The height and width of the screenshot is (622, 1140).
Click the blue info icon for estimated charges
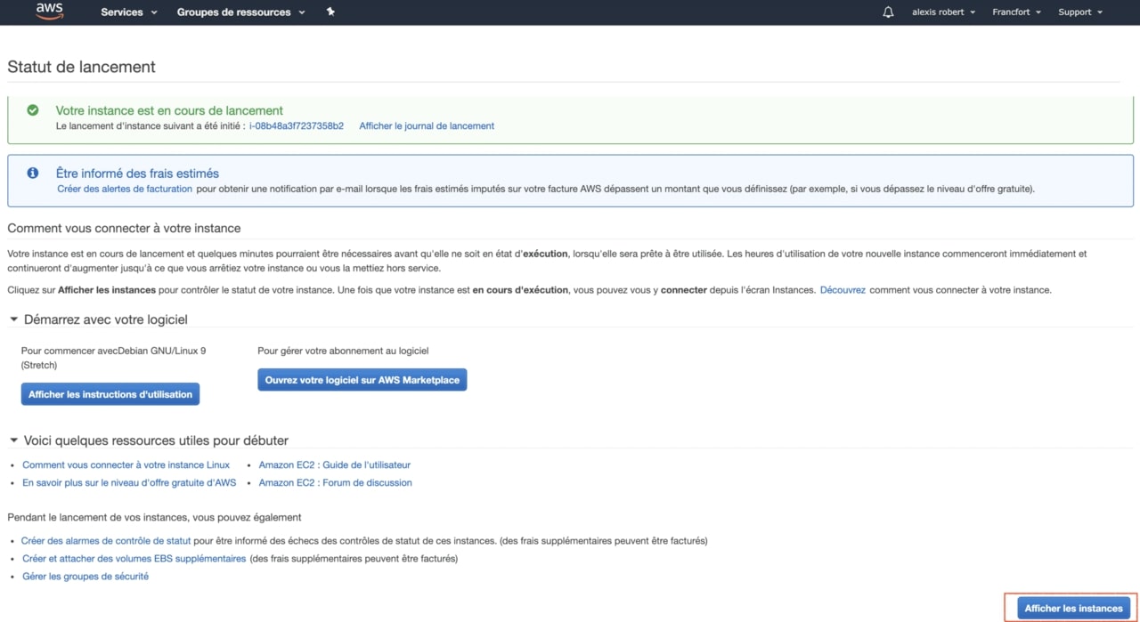(x=33, y=173)
